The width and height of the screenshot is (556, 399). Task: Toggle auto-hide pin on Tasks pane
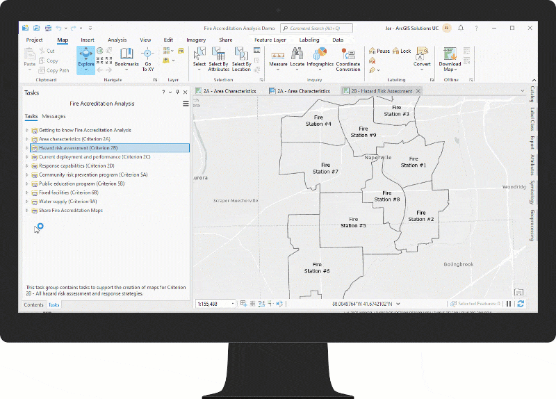[178, 92]
